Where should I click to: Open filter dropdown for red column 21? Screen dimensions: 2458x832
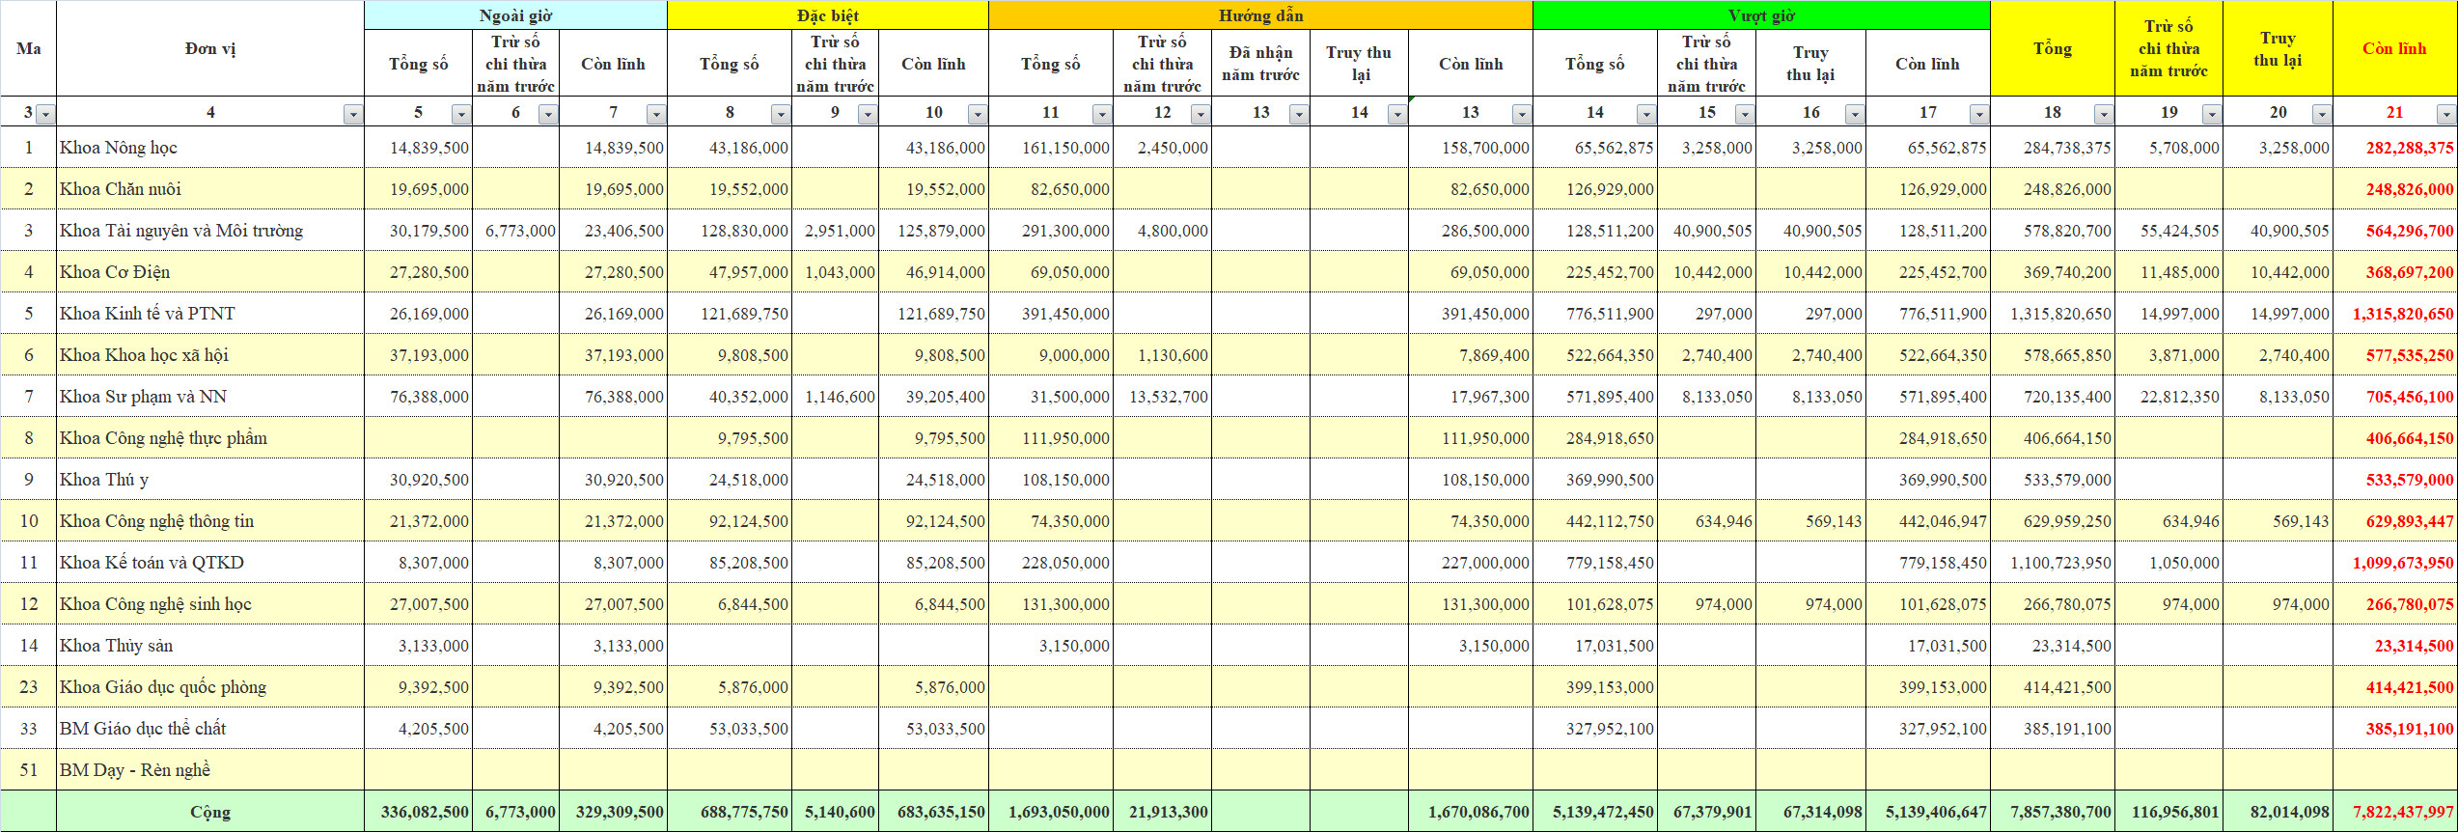2446,114
